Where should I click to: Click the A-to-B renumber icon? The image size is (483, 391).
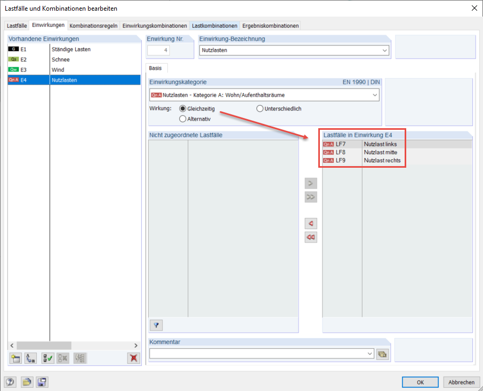pos(30,358)
